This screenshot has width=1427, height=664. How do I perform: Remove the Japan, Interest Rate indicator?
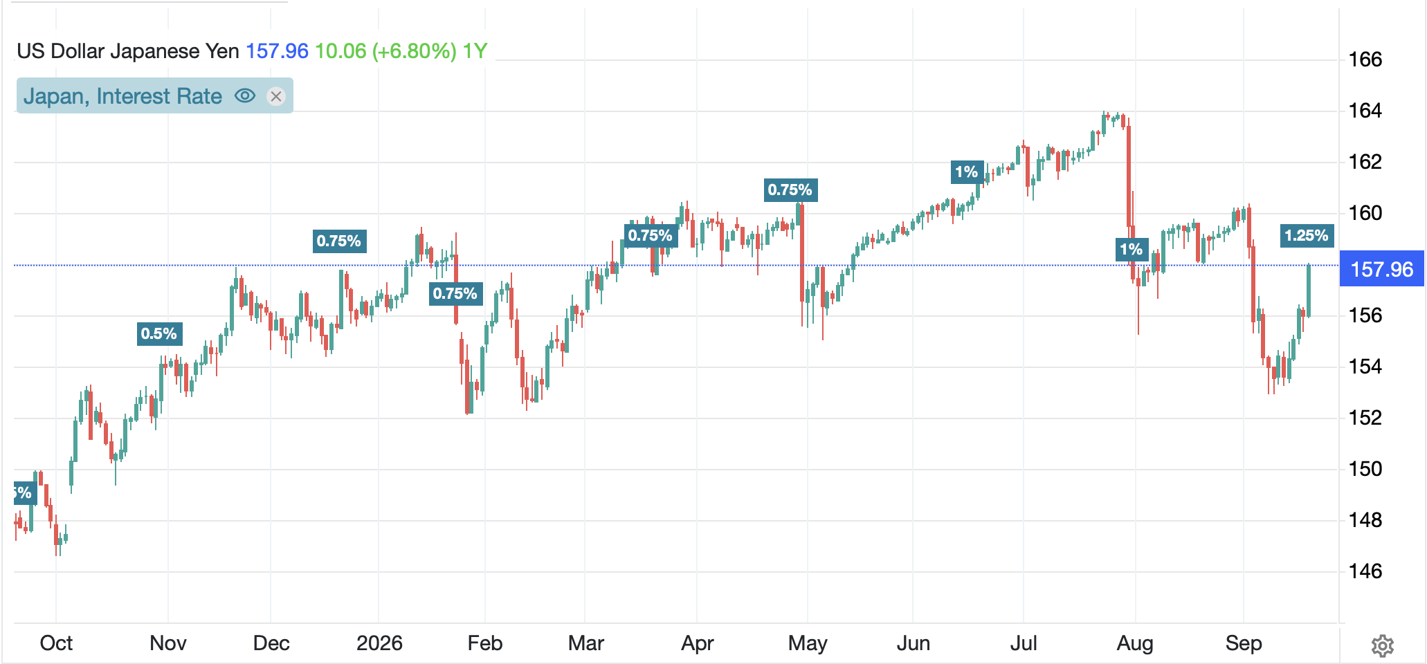[276, 96]
